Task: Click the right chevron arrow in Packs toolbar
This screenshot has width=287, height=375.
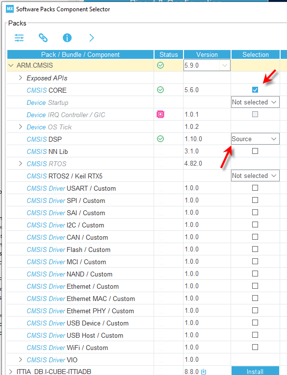Action: pos(91,38)
